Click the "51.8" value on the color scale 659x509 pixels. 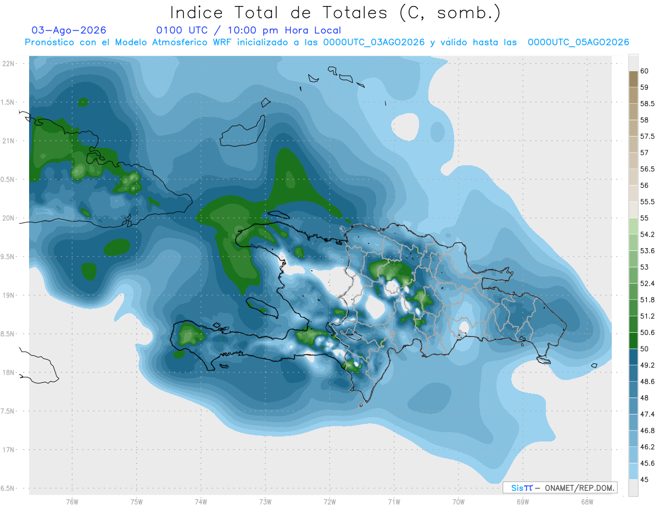coord(647,300)
